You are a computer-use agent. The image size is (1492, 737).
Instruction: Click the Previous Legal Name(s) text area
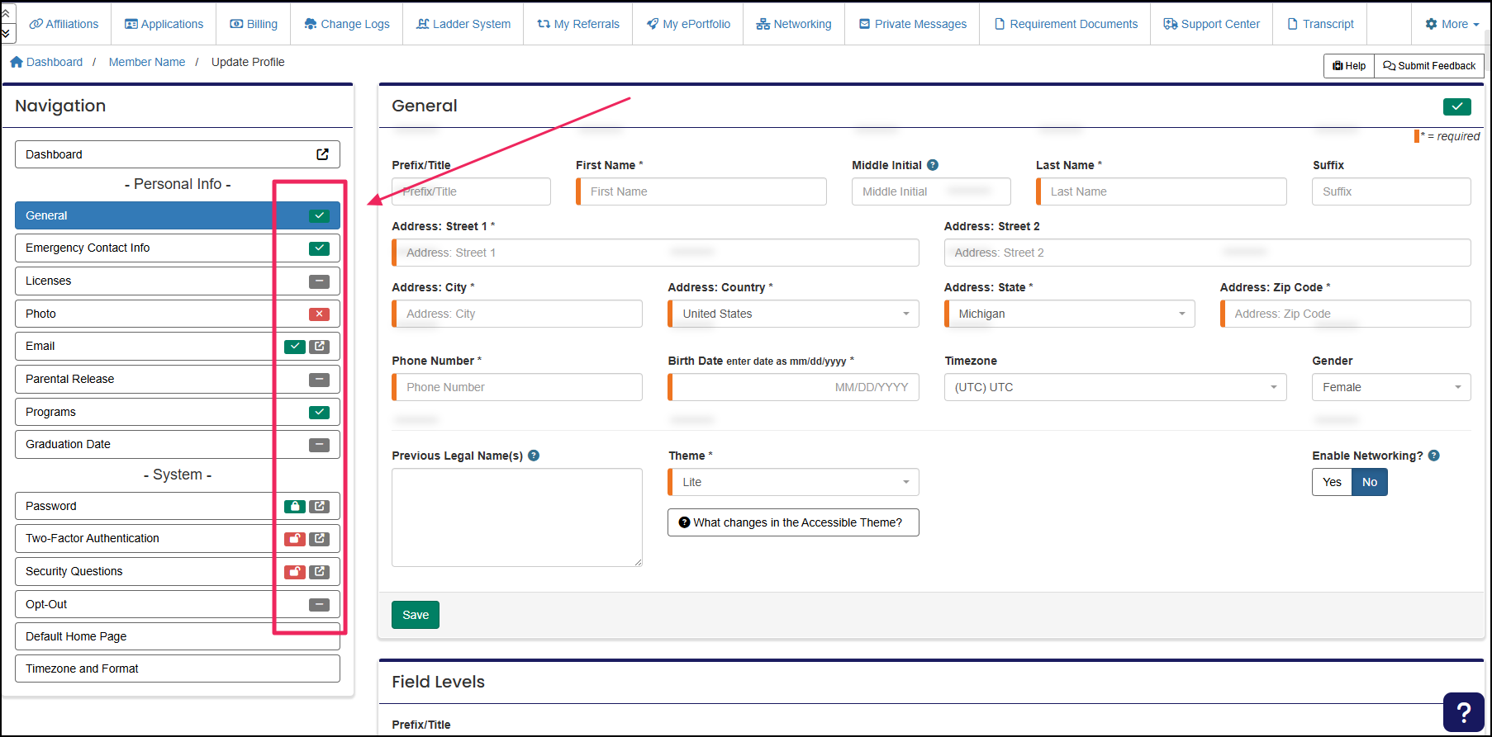tap(517, 517)
